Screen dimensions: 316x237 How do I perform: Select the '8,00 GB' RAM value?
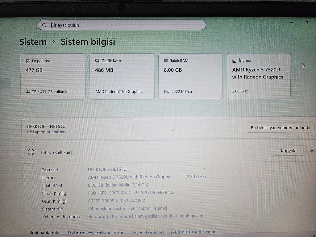[x=173, y=70]
